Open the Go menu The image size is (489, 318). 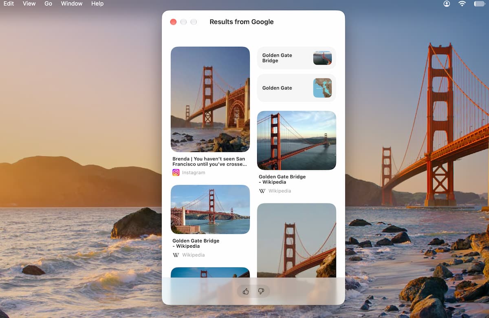click(48, 4)
